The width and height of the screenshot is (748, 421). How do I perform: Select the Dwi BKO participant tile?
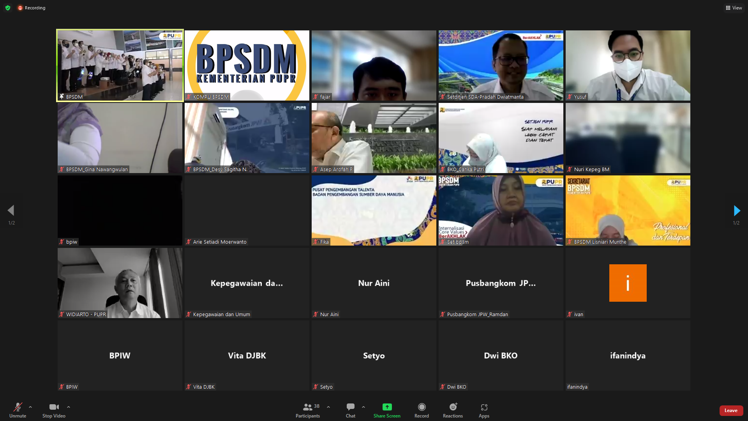(x=501, y=356)
